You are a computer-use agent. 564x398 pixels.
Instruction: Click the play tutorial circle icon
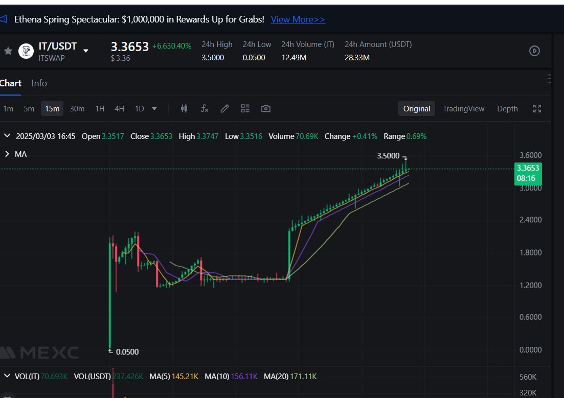click(534, 51)
